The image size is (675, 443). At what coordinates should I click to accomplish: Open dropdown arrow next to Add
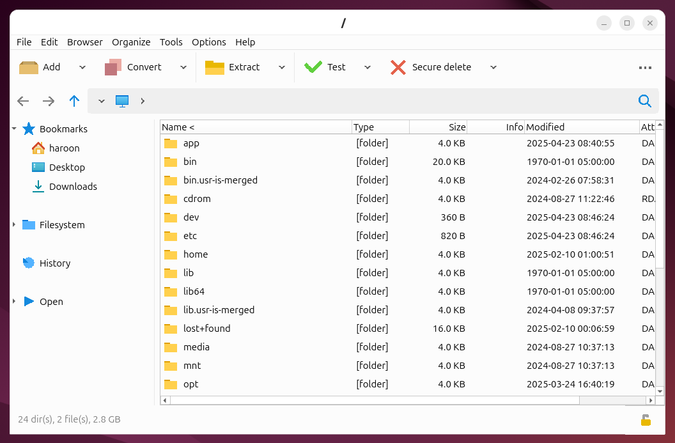(82, 67)
